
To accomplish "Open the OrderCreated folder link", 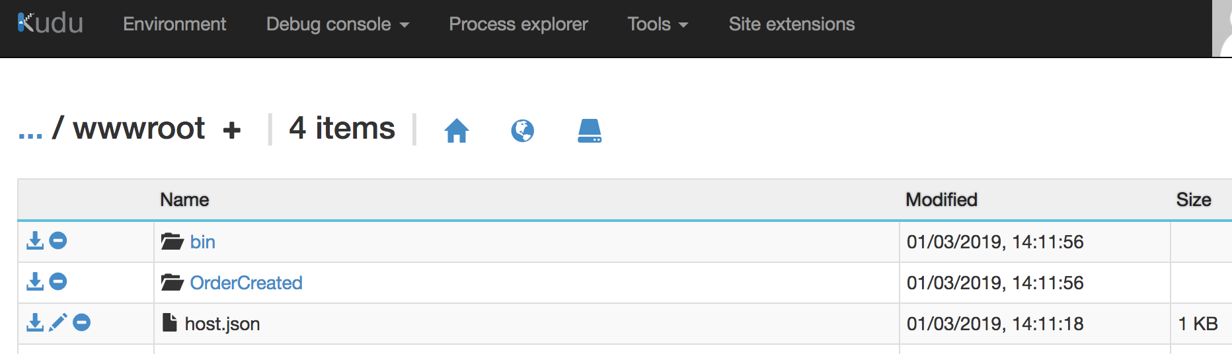I will 246,283.
